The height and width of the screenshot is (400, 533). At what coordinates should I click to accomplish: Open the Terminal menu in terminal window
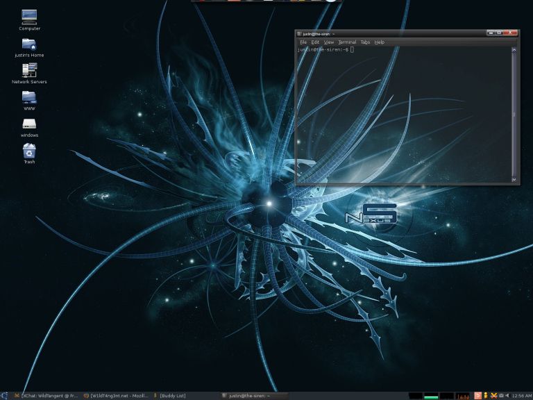tap(347, 42)
